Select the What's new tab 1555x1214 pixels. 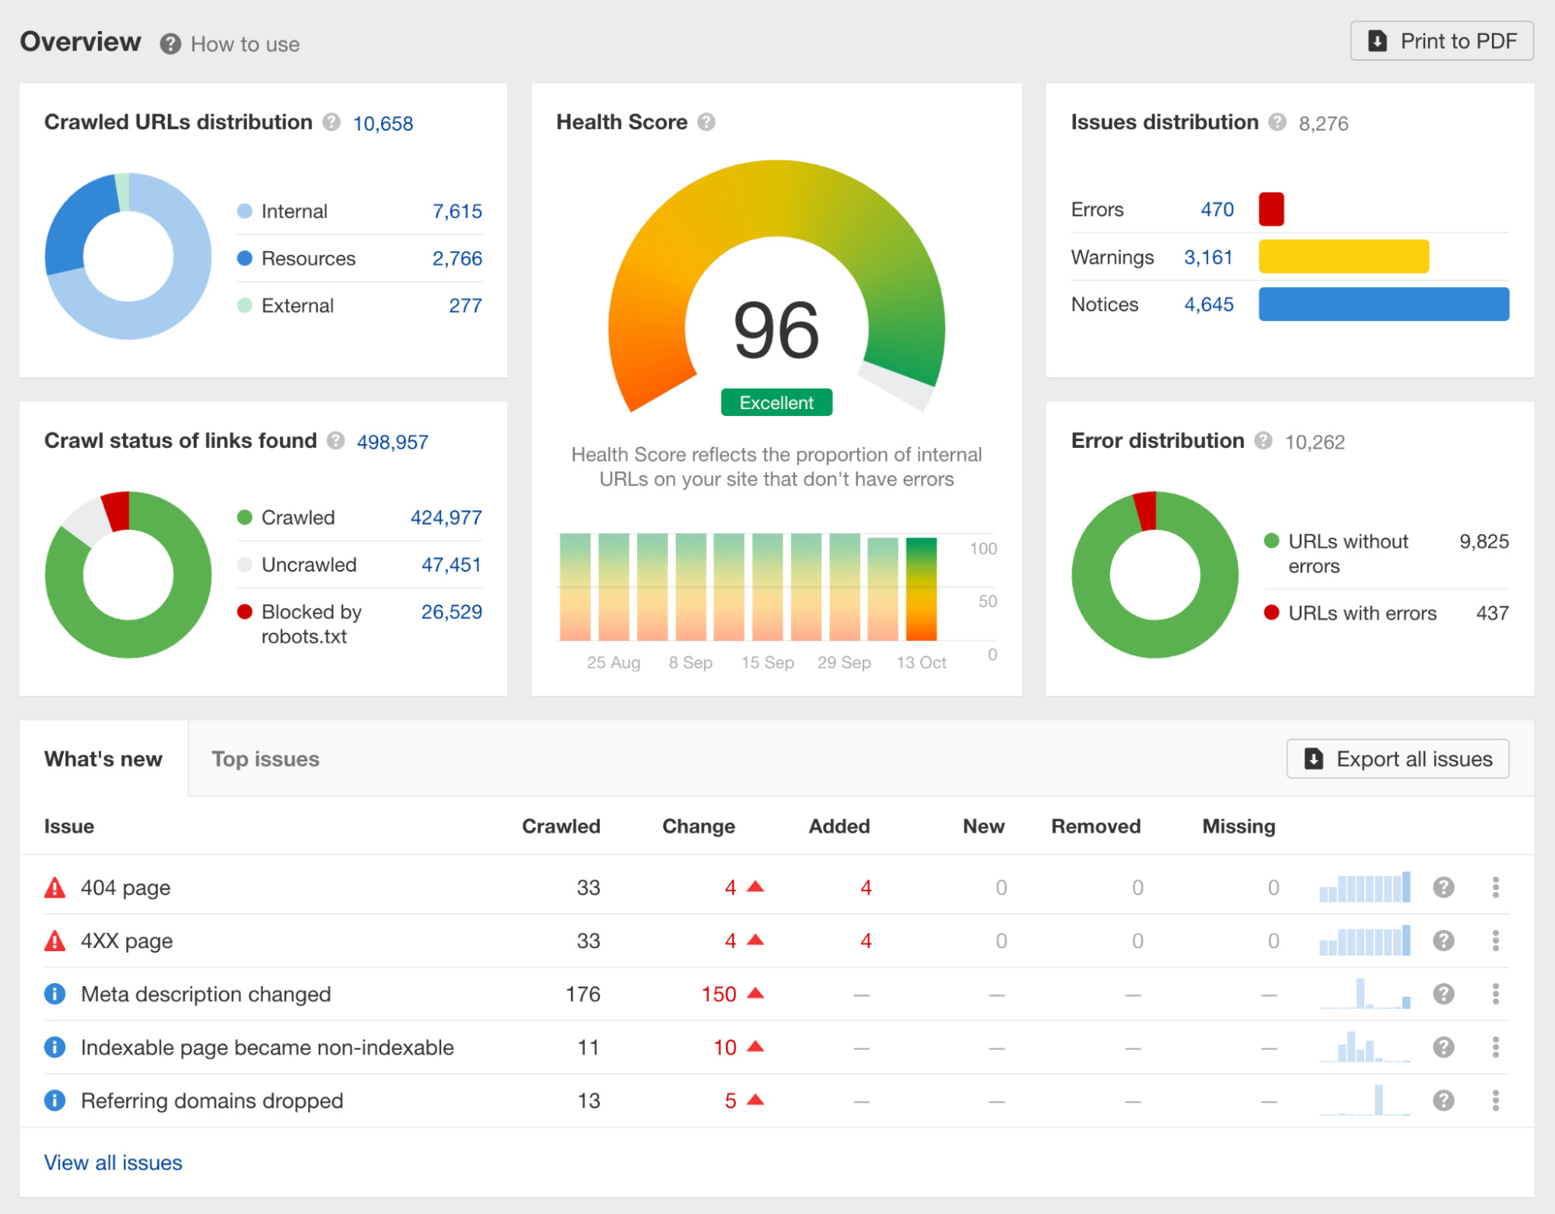[x=103, y=758]
